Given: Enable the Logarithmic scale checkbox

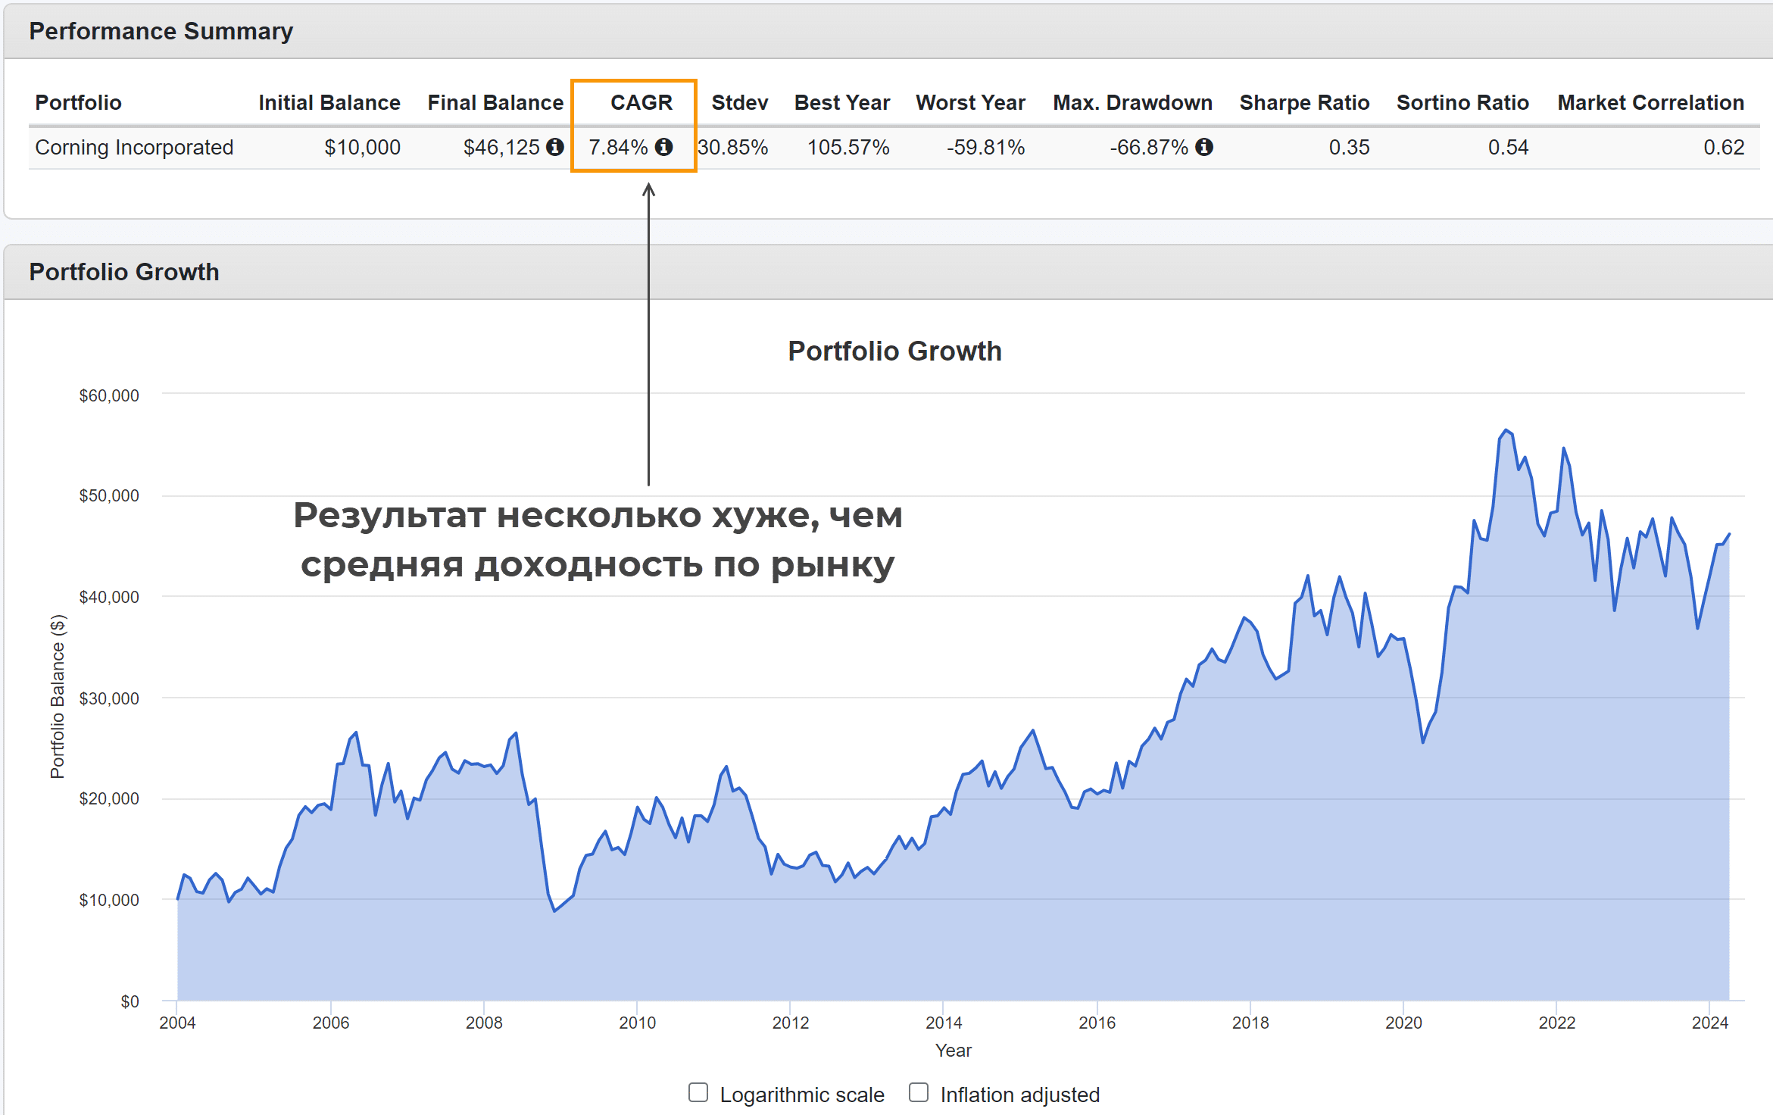Looking at the screenshot, I should click(698, 1092).
